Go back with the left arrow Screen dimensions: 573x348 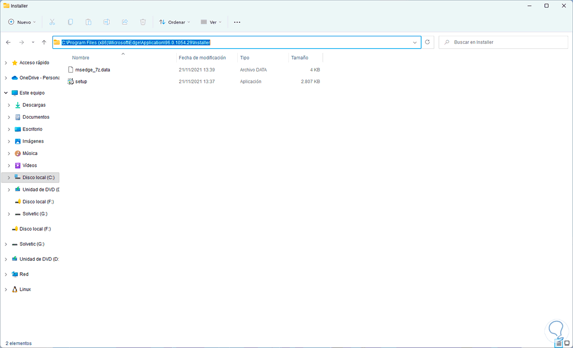pos(8,42)
